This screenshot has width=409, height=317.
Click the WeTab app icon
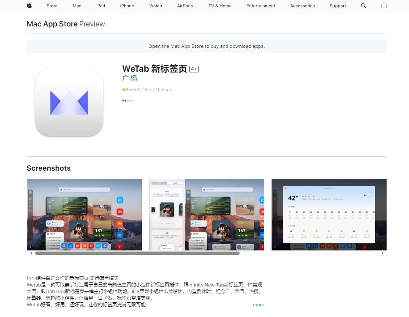click(x=69, y=103)
